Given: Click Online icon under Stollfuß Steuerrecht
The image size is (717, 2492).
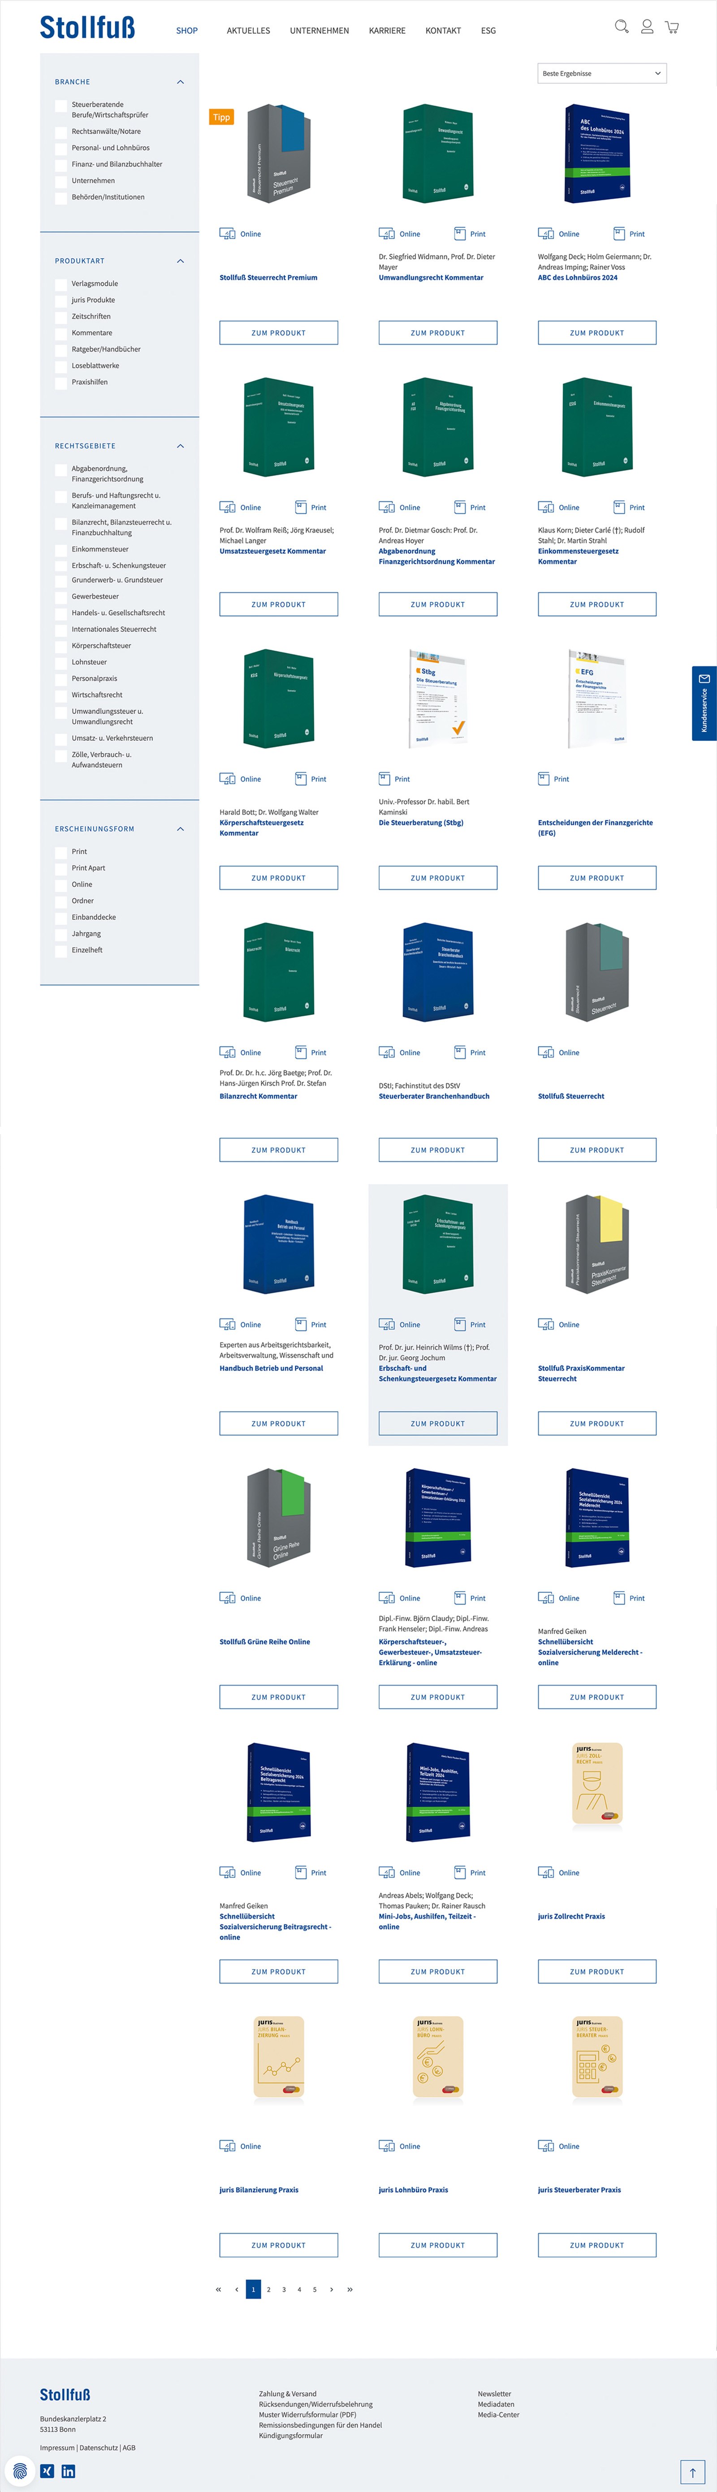Looking at the screenshot, I should (x=546, y=1052).
